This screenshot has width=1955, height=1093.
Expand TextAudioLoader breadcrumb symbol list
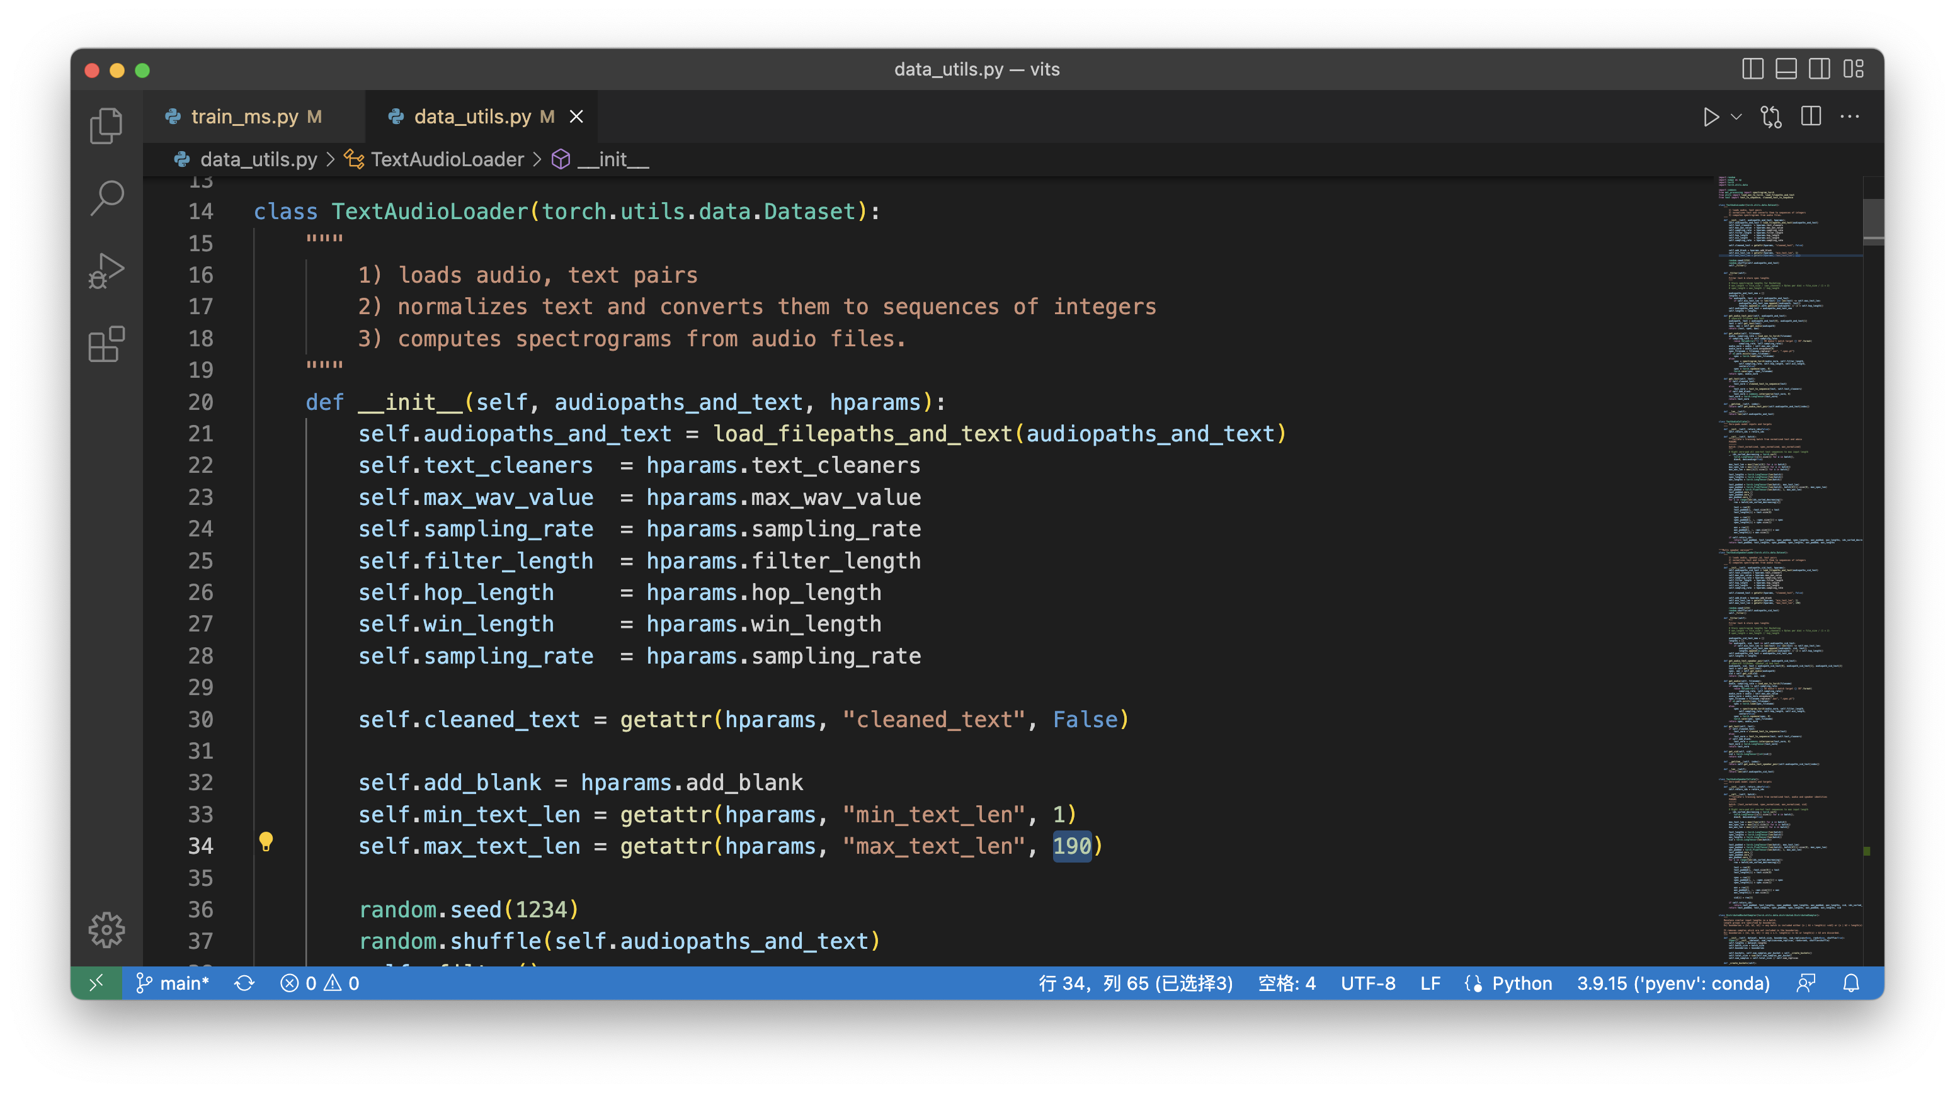(447, 159)
